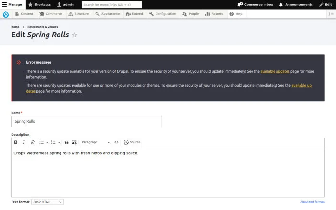Open the Appearance admin menu

108,14
